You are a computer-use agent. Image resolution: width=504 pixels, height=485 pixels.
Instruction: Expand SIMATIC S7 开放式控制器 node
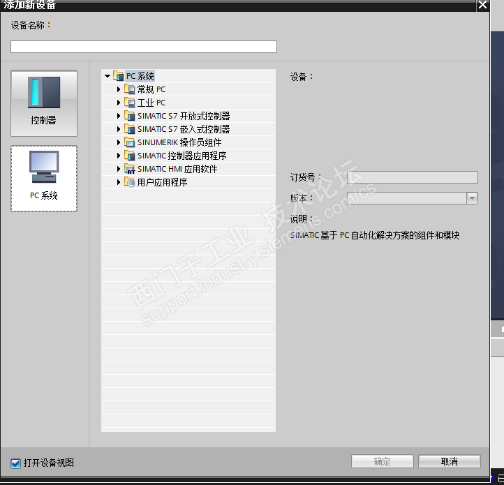point(119,116)
